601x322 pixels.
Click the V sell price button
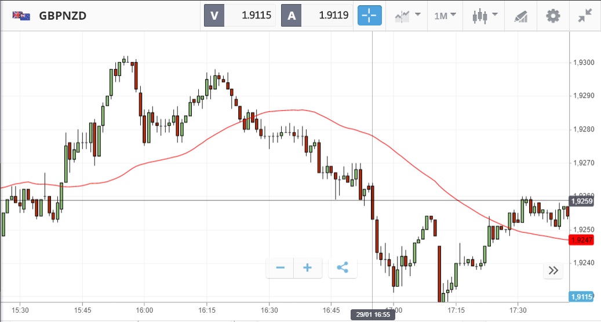coord(214,16)
